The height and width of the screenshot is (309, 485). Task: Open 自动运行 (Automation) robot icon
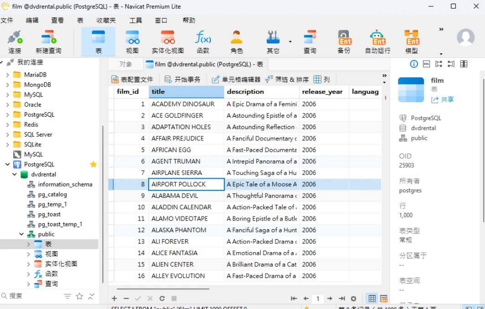tap(377, 41)
